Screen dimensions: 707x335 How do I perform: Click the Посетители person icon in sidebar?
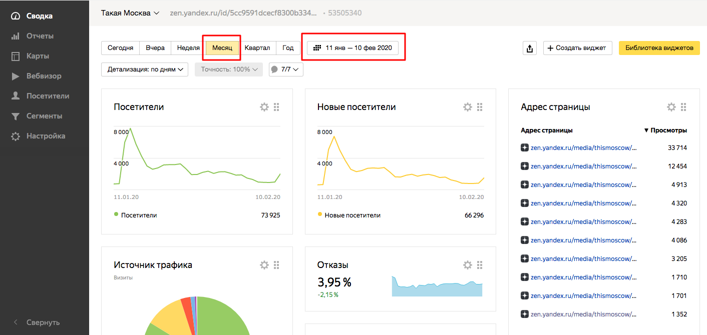[16, 96]
